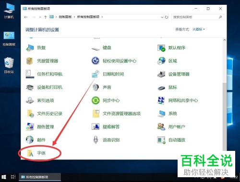Screen dimensions: 240x182
Task: Refresh the control panel view
Action: 167,17
